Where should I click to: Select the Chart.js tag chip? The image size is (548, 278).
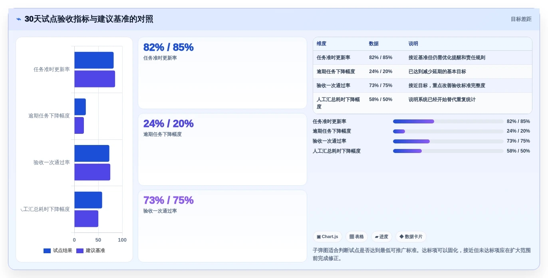328,237
